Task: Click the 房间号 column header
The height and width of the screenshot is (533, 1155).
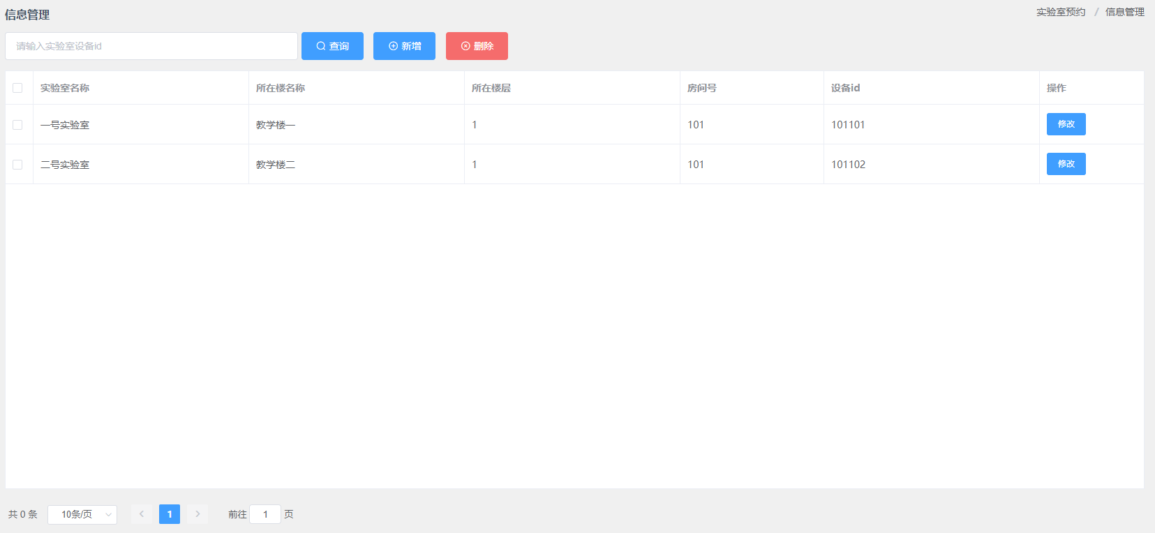Action: [702, 88]
